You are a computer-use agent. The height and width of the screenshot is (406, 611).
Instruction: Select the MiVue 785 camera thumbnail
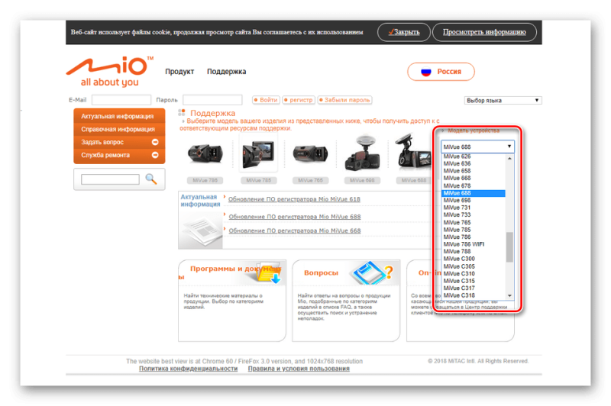(x=257, y=154)
